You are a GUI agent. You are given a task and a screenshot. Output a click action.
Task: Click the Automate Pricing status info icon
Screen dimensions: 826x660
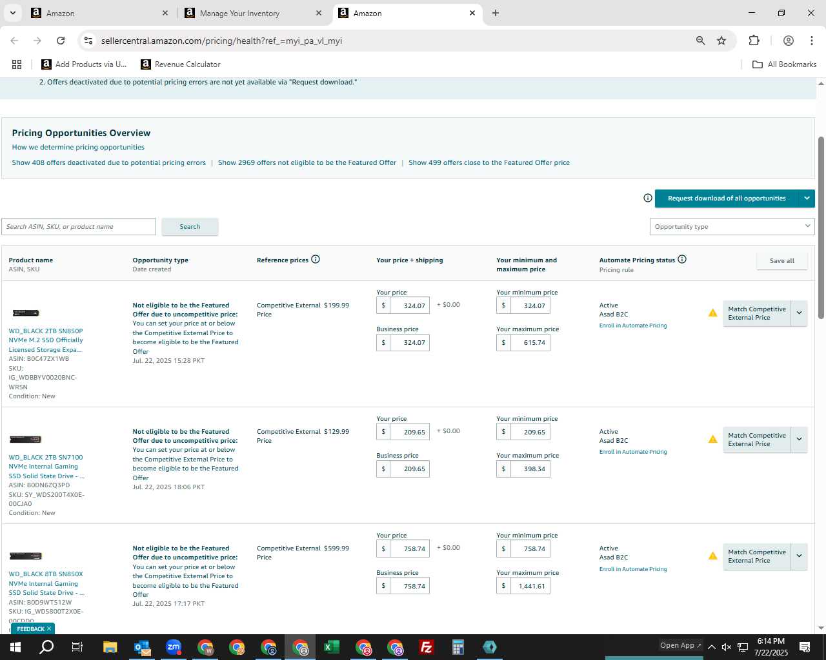pyautogui.click(x=682, y=259)
